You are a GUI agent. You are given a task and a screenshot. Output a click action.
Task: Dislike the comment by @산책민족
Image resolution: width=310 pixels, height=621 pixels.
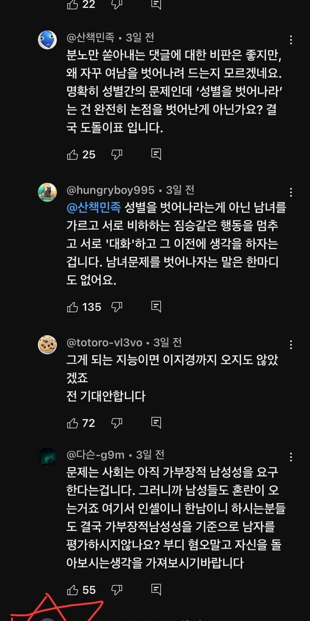(117, 155)
